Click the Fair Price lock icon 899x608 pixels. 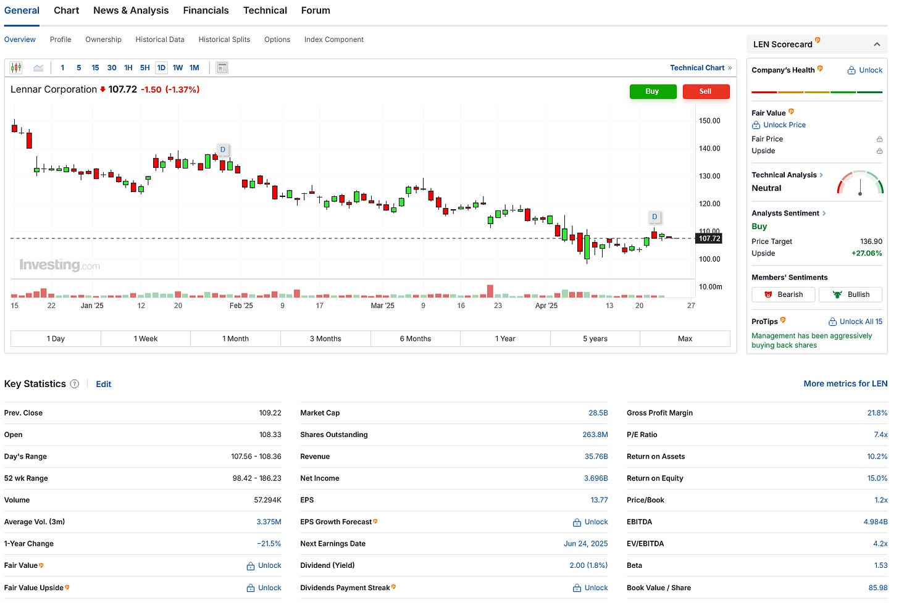tap(879, 140)
